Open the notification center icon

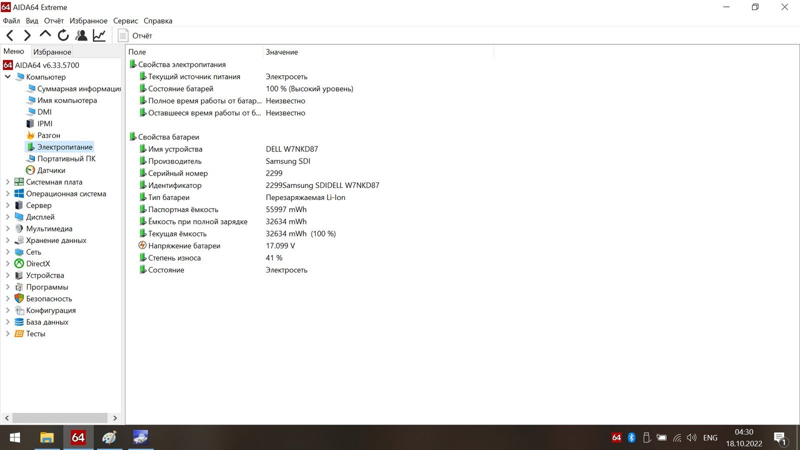tap(780, 438)
